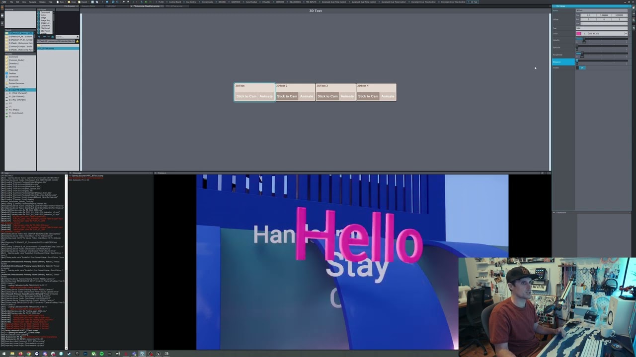Click the favorite star icon in file browser
Viewport: 636px width, 357px height.
click(77, 41)
